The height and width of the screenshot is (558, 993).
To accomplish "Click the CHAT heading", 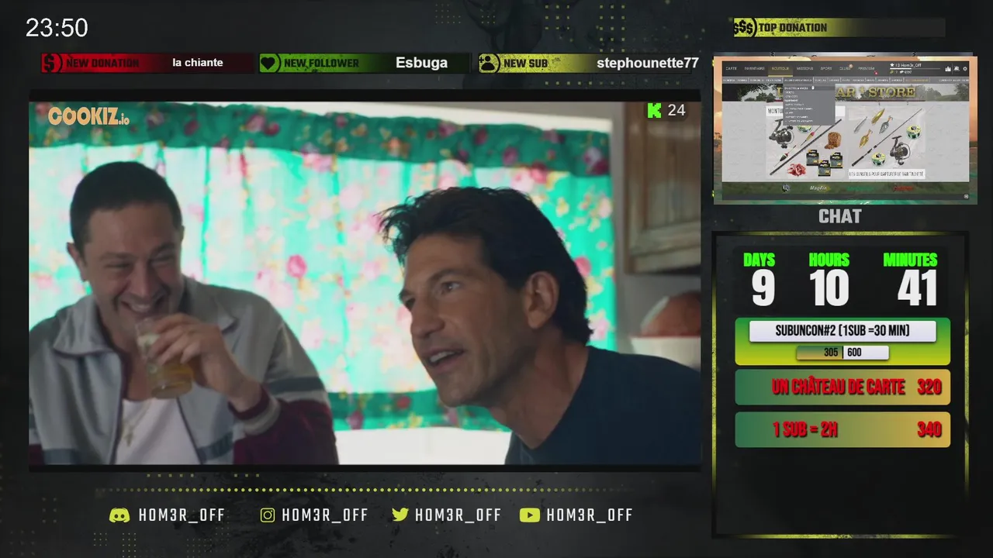I will pos(840,216).
